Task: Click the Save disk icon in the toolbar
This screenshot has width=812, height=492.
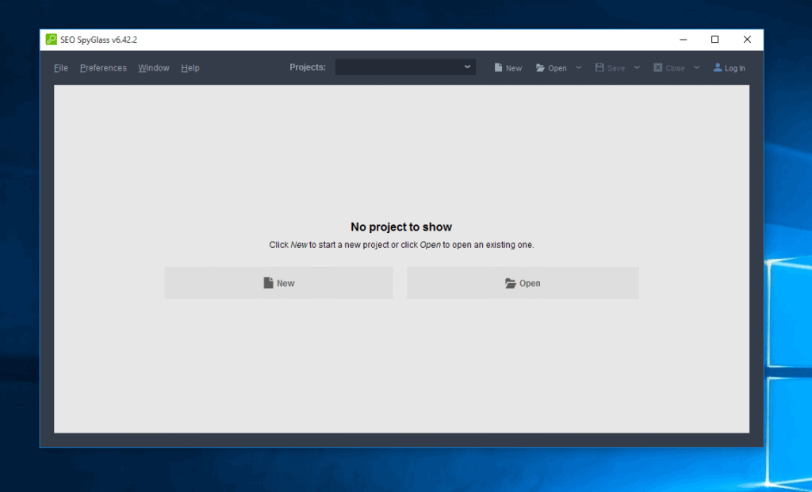Action: (x=601, y=67)
